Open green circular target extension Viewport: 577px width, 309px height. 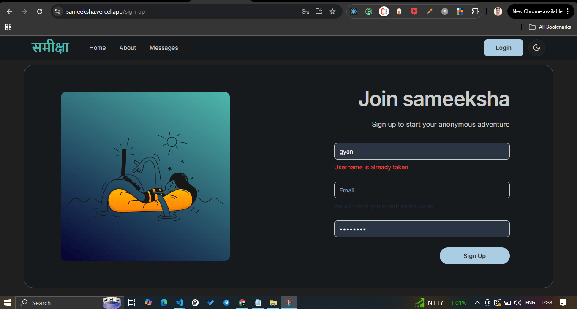369,11
